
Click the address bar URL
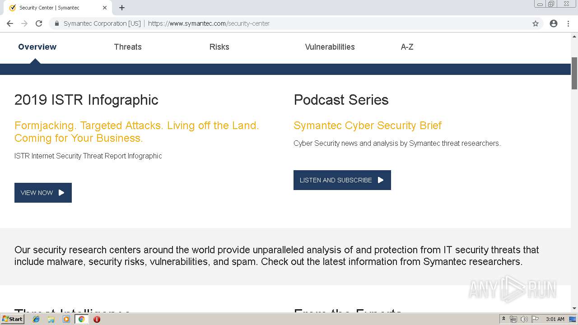pos(209,23)
